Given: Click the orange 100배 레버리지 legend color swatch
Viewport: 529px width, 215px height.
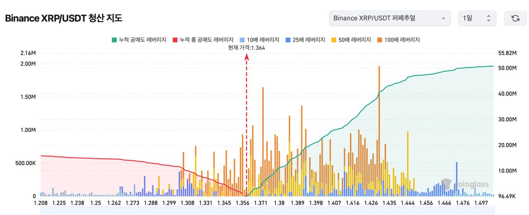Looking at the screenshot, I should click(x=380, y=40).
